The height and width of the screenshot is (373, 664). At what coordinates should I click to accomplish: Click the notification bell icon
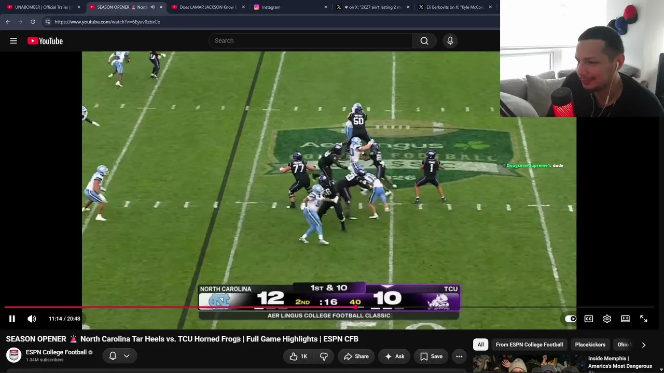[x=113, y=356]
